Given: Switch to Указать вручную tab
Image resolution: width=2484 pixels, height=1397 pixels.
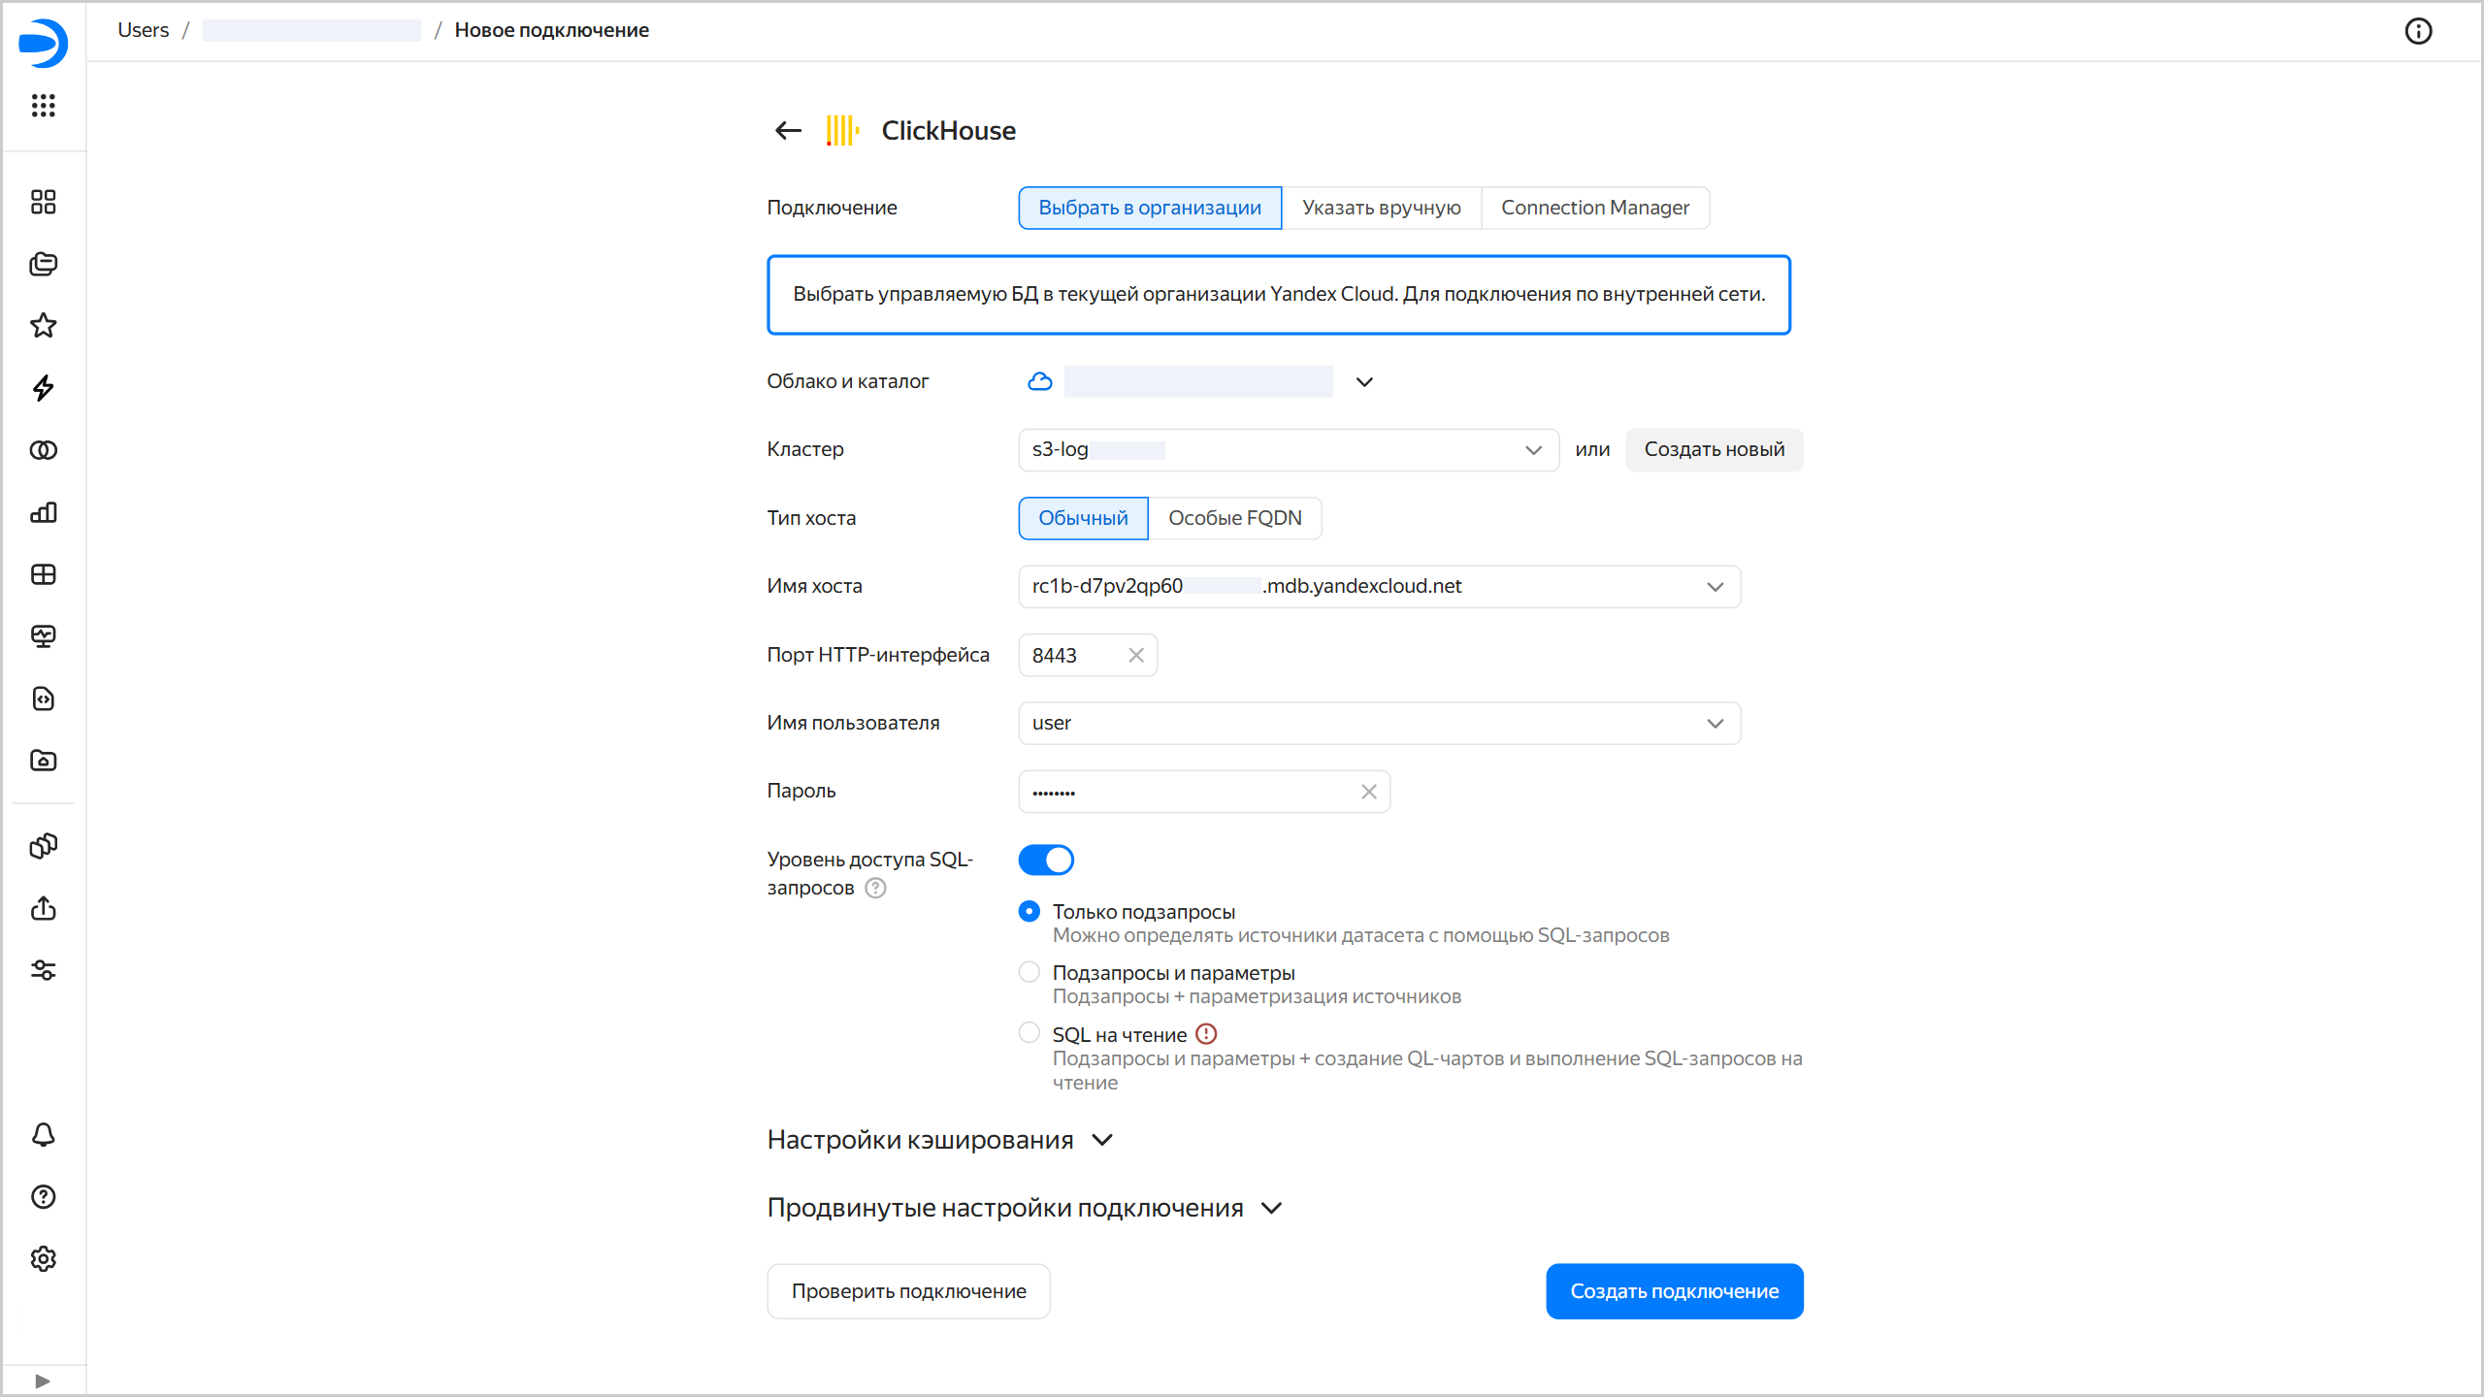Looking at the screenshot, I should pos(1381,208).
